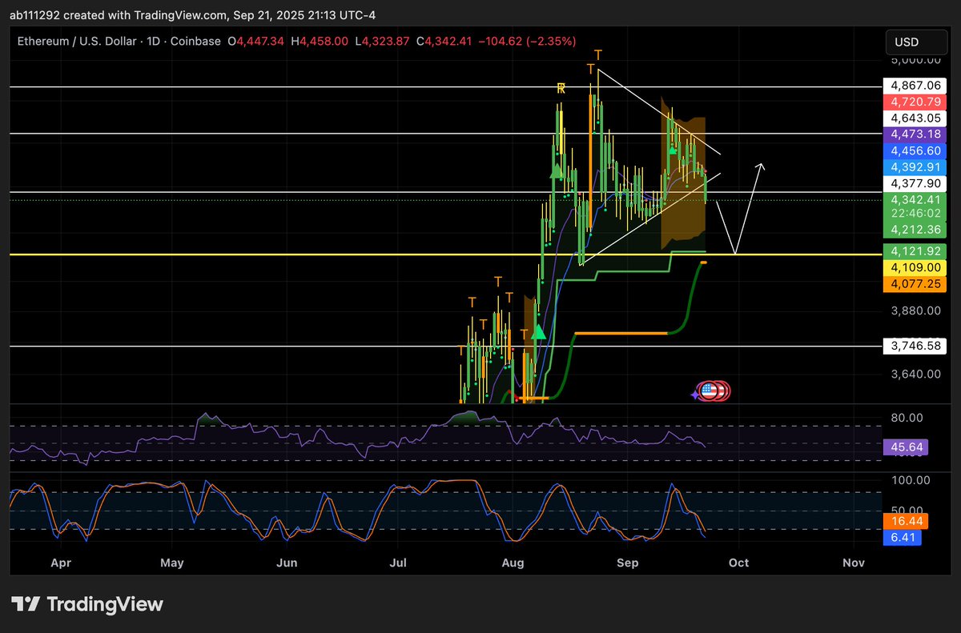Click the Sep label on the time axis
This screenshot has width=961, height=633.
(x=628, y=563)
